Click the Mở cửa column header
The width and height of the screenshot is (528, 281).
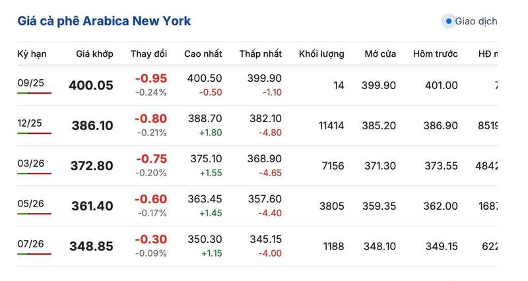coord(380,53)
